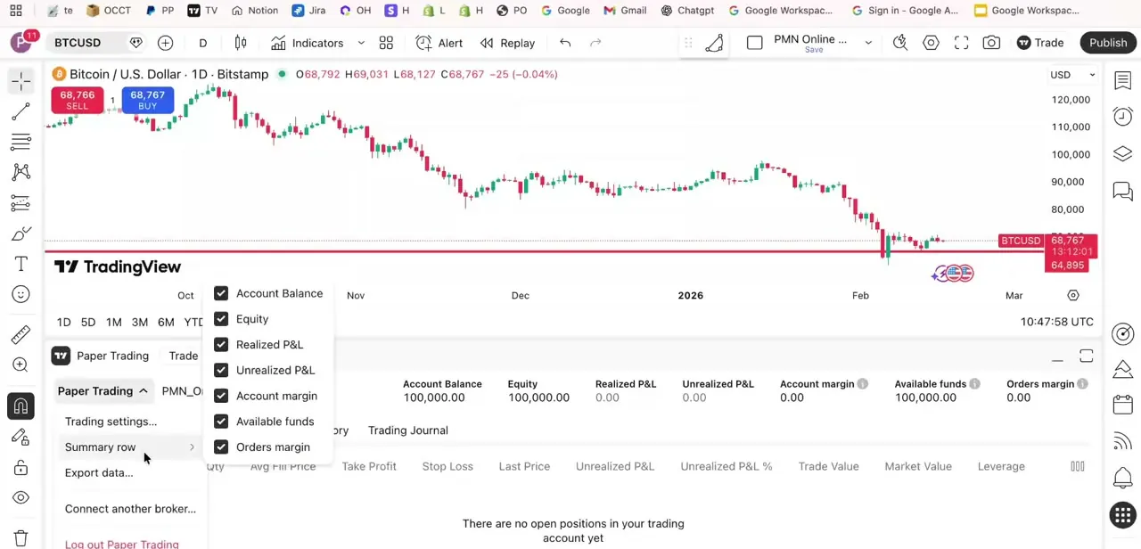Click the blue BUY 68,767 button
Viewport: 1141px width, 549px height.
(x=147, y=100)
